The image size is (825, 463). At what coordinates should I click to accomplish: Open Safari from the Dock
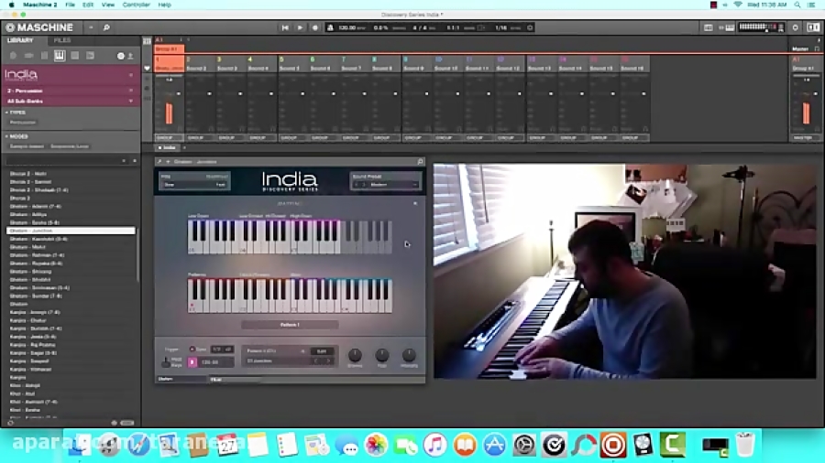[x=139, y=445]
